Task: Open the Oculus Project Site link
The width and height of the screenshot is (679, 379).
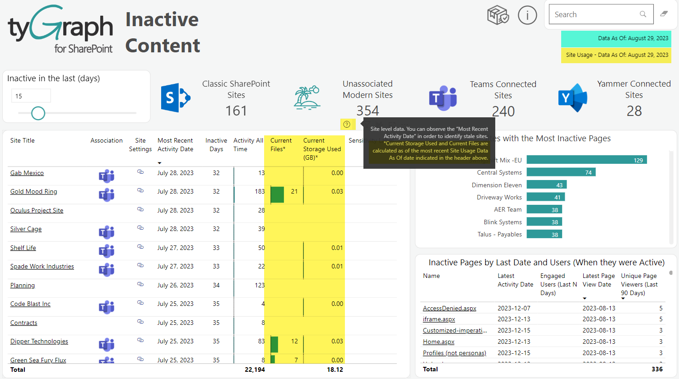Action: 37,211
